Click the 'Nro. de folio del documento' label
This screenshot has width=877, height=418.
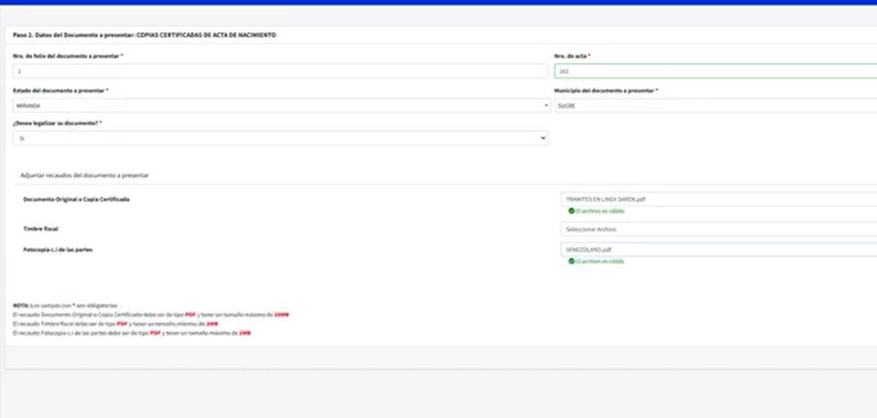click(x=67, y=56)
